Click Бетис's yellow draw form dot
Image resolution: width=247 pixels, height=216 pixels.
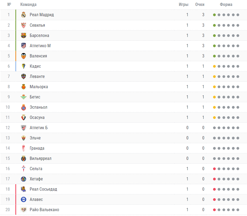coord(214,97)
